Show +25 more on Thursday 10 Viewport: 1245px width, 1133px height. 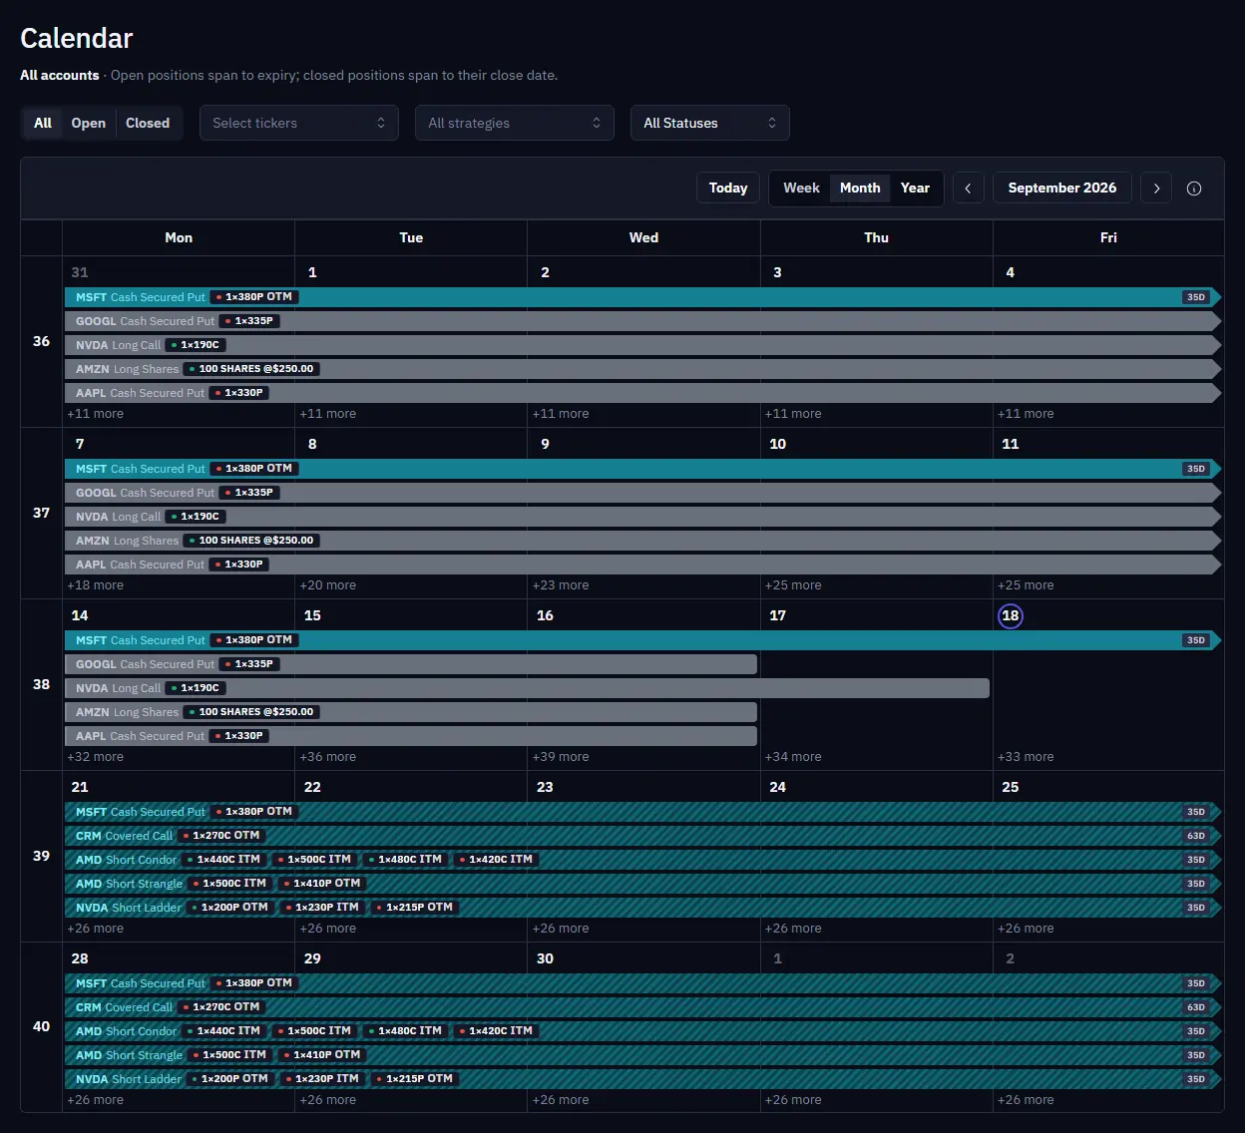tap(793, 585)
